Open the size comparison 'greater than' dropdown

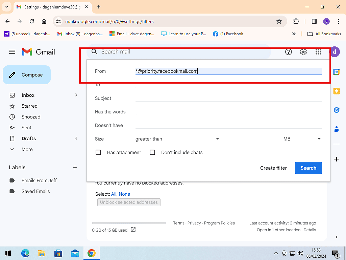point(177,139)
